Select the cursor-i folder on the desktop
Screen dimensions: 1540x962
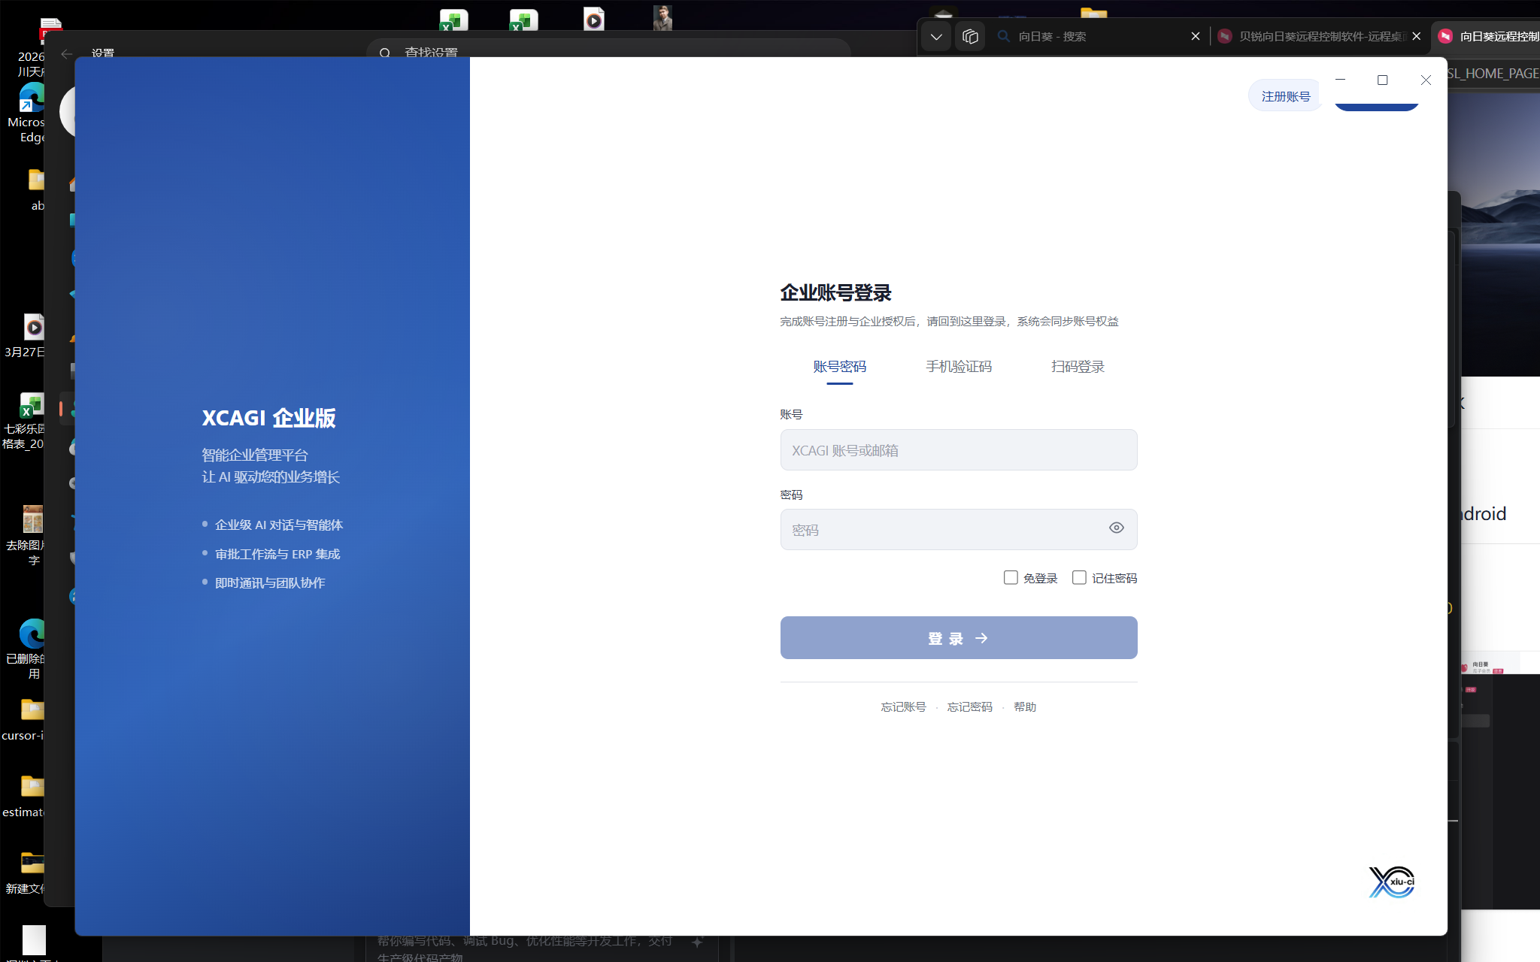tap(26, 719)
